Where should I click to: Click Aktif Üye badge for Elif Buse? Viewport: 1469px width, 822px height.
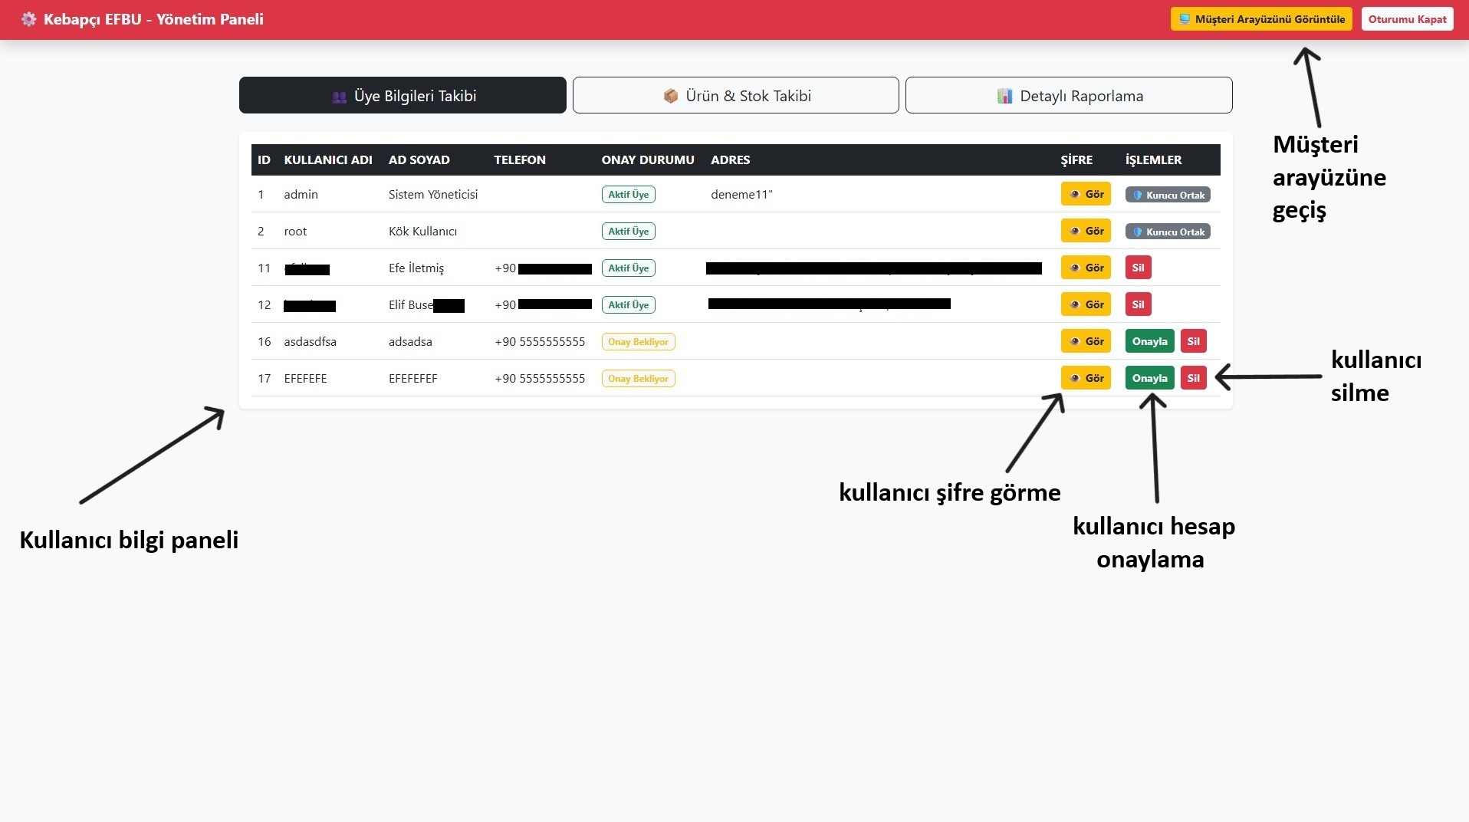pyautogui.click(x=628, y=305)
